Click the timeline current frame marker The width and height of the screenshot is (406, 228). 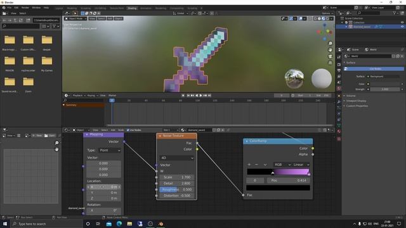point(112,100)
